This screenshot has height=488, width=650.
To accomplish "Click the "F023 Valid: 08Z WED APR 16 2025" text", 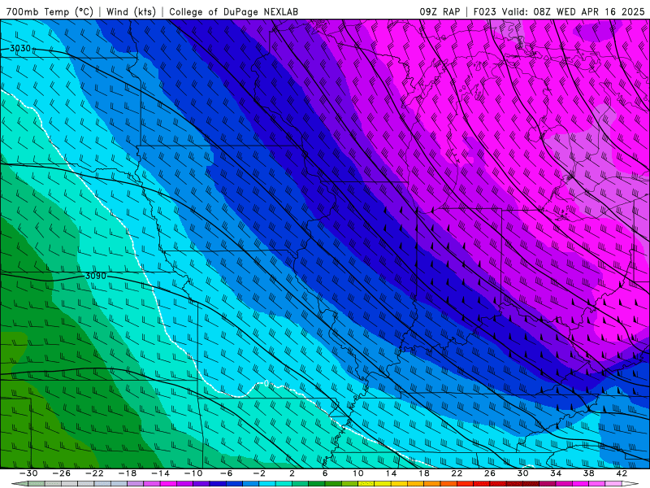I will tap(559, 11).
